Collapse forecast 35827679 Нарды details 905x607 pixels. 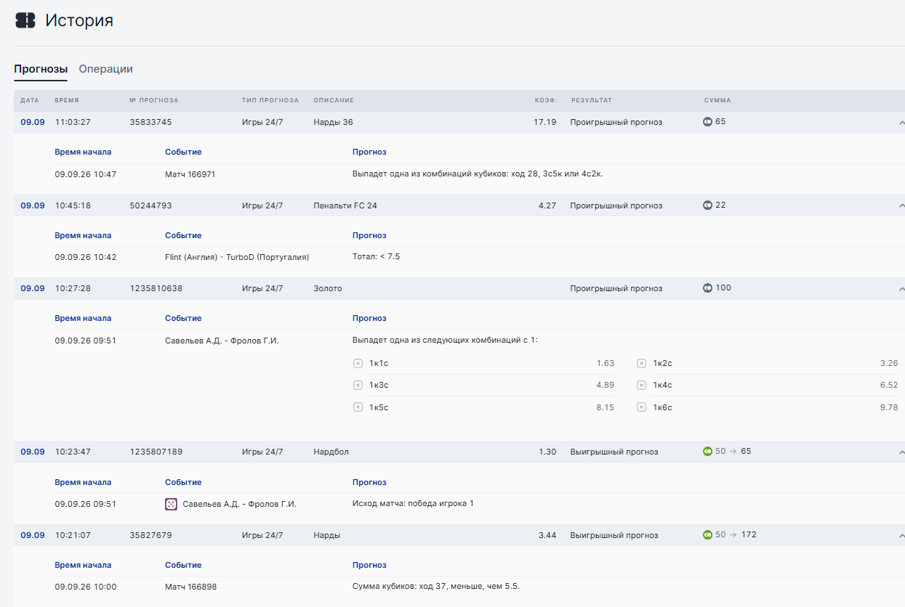pos(901,536)
